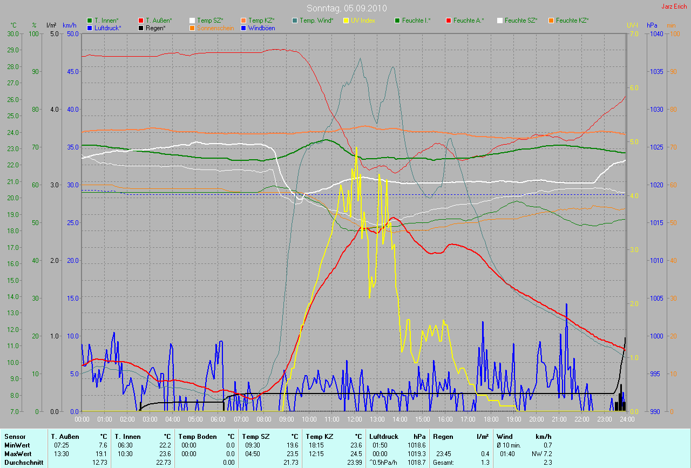Viewport: 691px width, 468px height.
Task: Click the Durchschnitt row label
Action: [23, 463]
